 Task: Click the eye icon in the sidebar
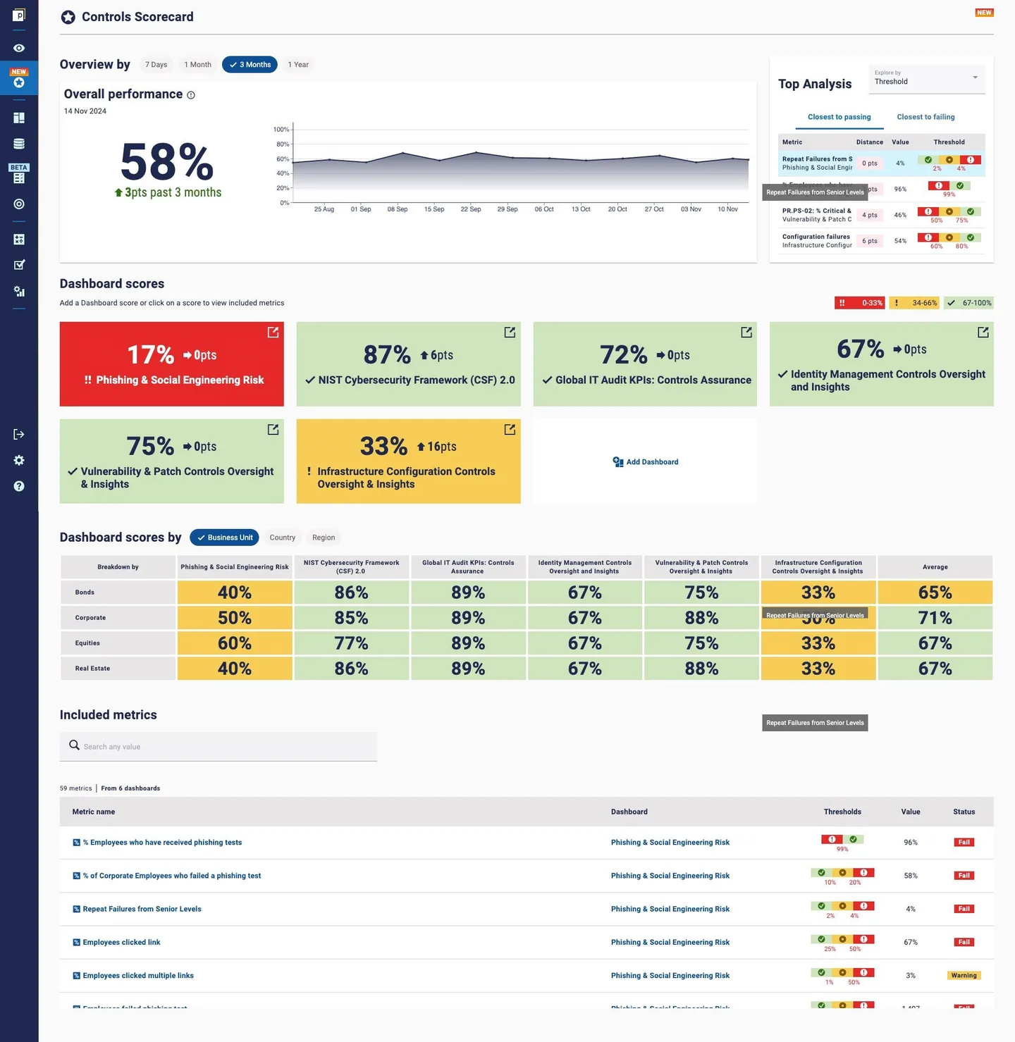click(19, 48)
